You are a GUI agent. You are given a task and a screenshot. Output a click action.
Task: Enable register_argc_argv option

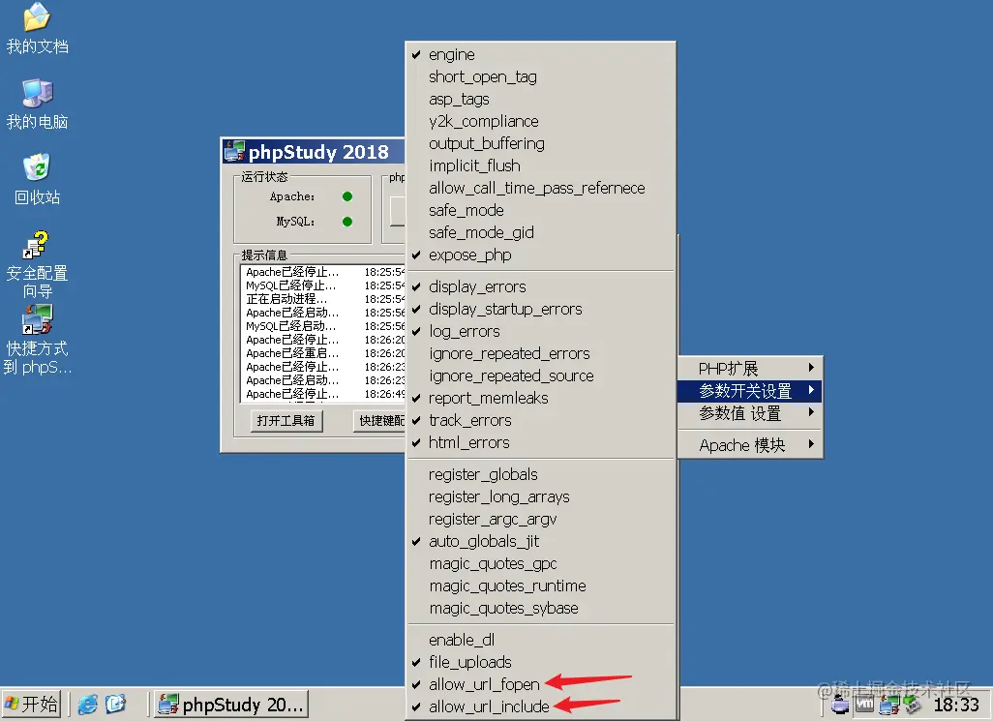(541, 519)
